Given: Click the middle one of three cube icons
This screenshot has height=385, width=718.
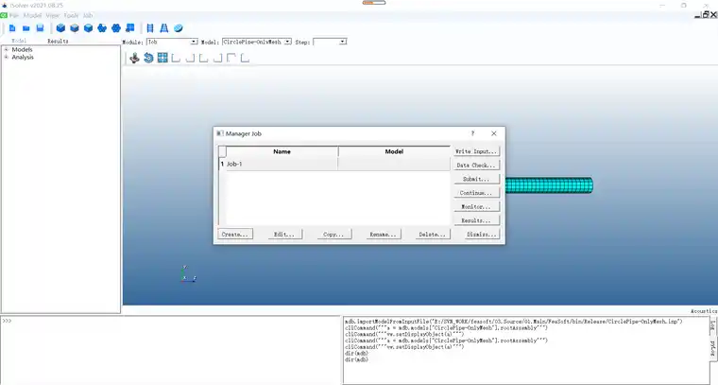Looking at the screenshot, I should [x=75, y=28].
